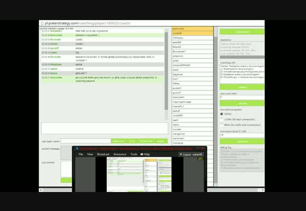This screenshot has width=306, height=211.
Task: Click into the max user limit field
Action: point(242,97)
